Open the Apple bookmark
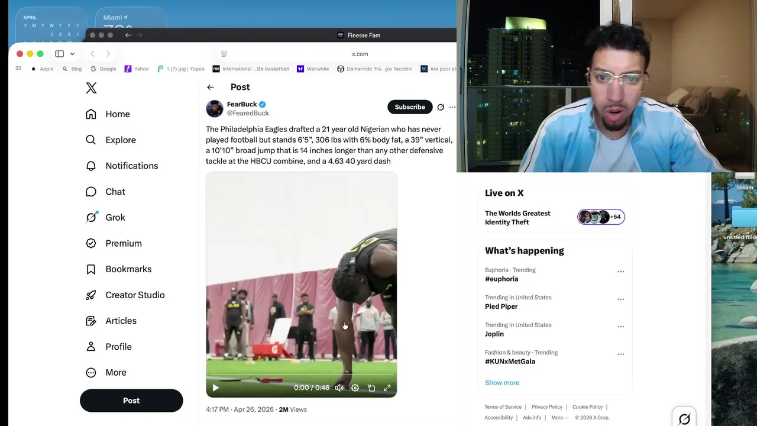Viewport: 757px width, 426px height. click(x=42, y=69)
